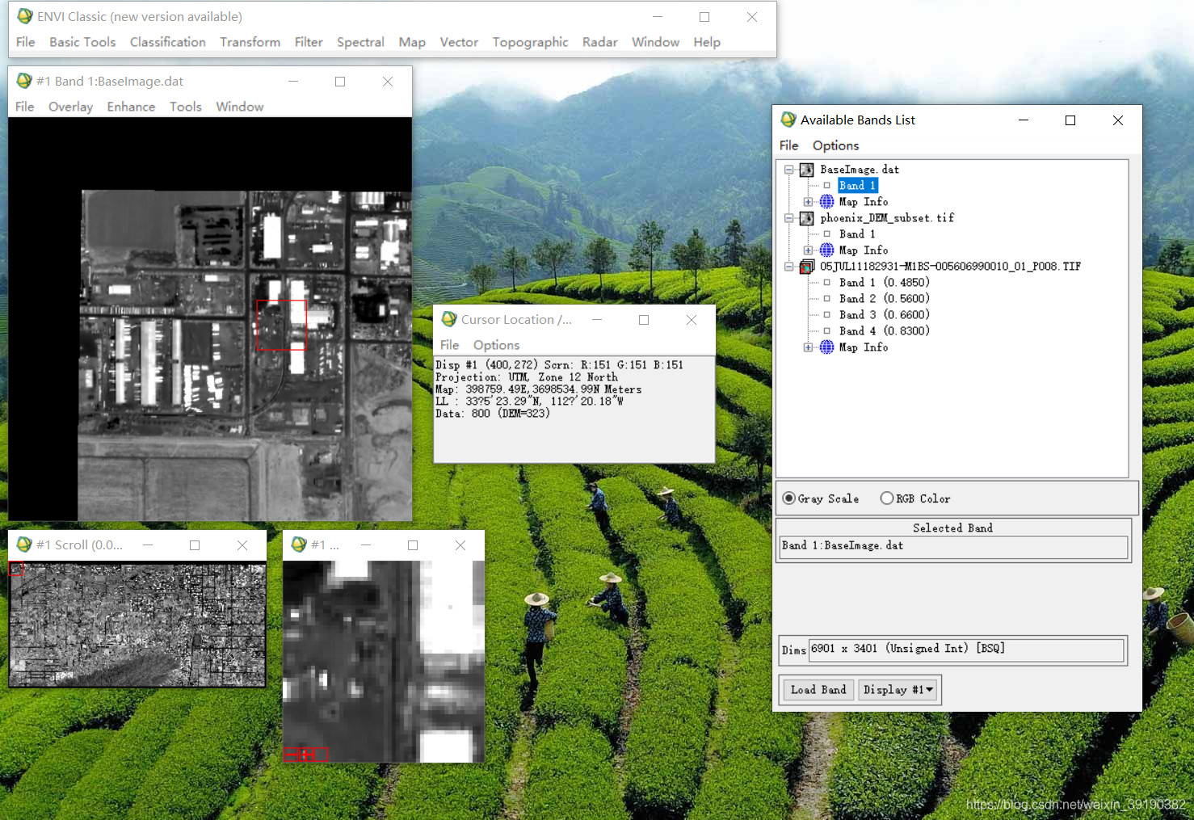Image resolution: width=1194 pixels, height=820 pixels.
Task: Click the Scroll window overview image
Action: pos(137,625)
